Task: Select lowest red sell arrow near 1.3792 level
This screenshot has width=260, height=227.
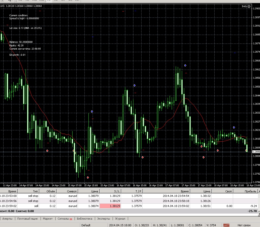Action: click(88, 178)
